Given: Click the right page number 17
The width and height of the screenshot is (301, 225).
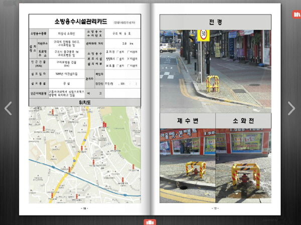Looking at the screenshot, I should [215, 208].
